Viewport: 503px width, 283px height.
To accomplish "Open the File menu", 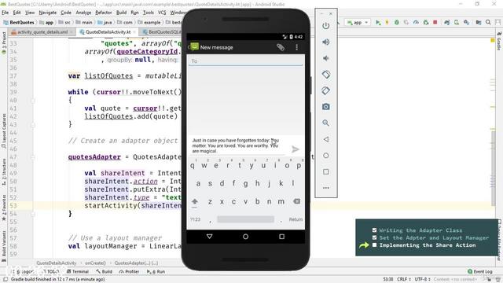I will (x=6, y=13).
